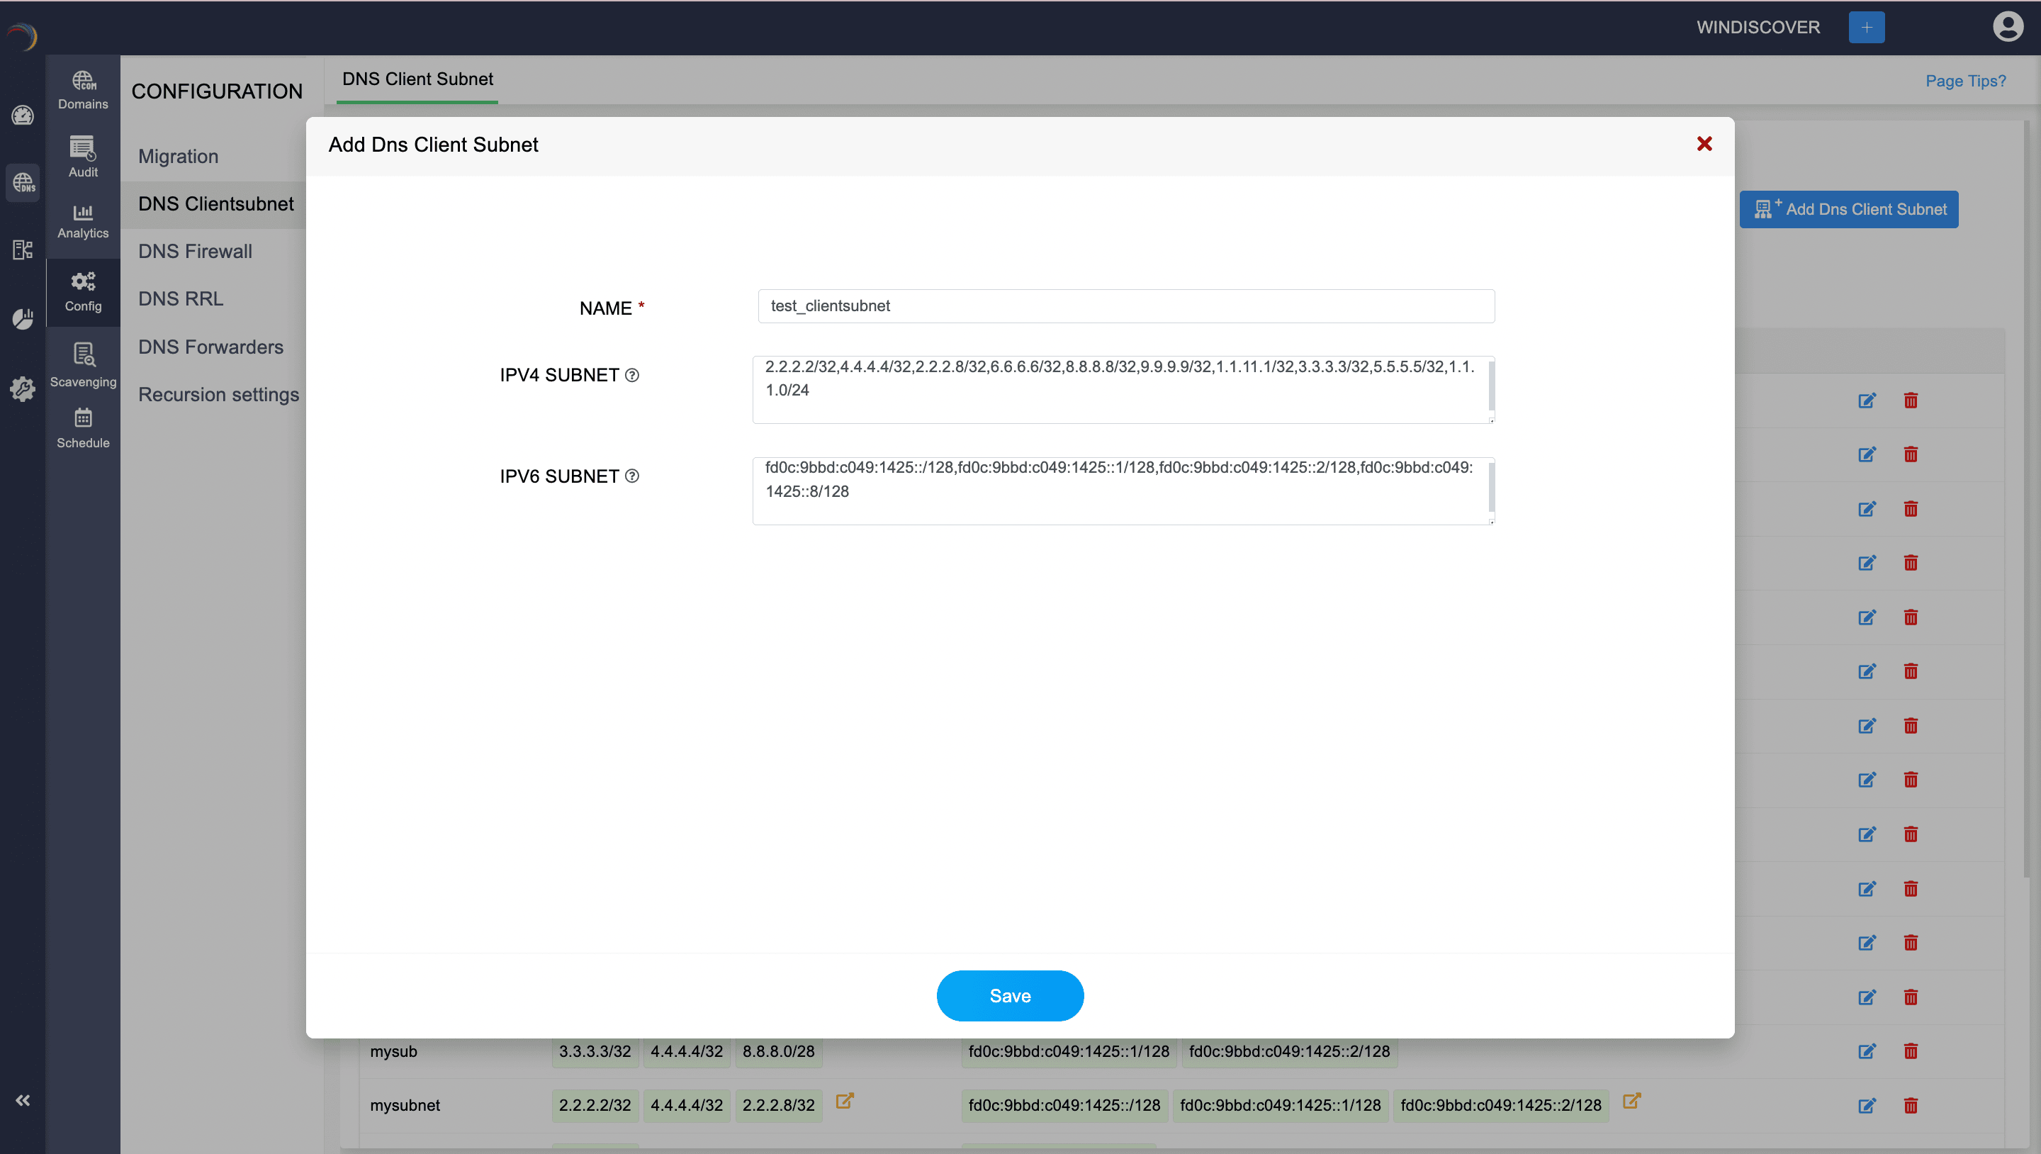Click the pie chart icon in the sidebar
This screenshot has width=2041, height=1154.
tap(23, 318)
